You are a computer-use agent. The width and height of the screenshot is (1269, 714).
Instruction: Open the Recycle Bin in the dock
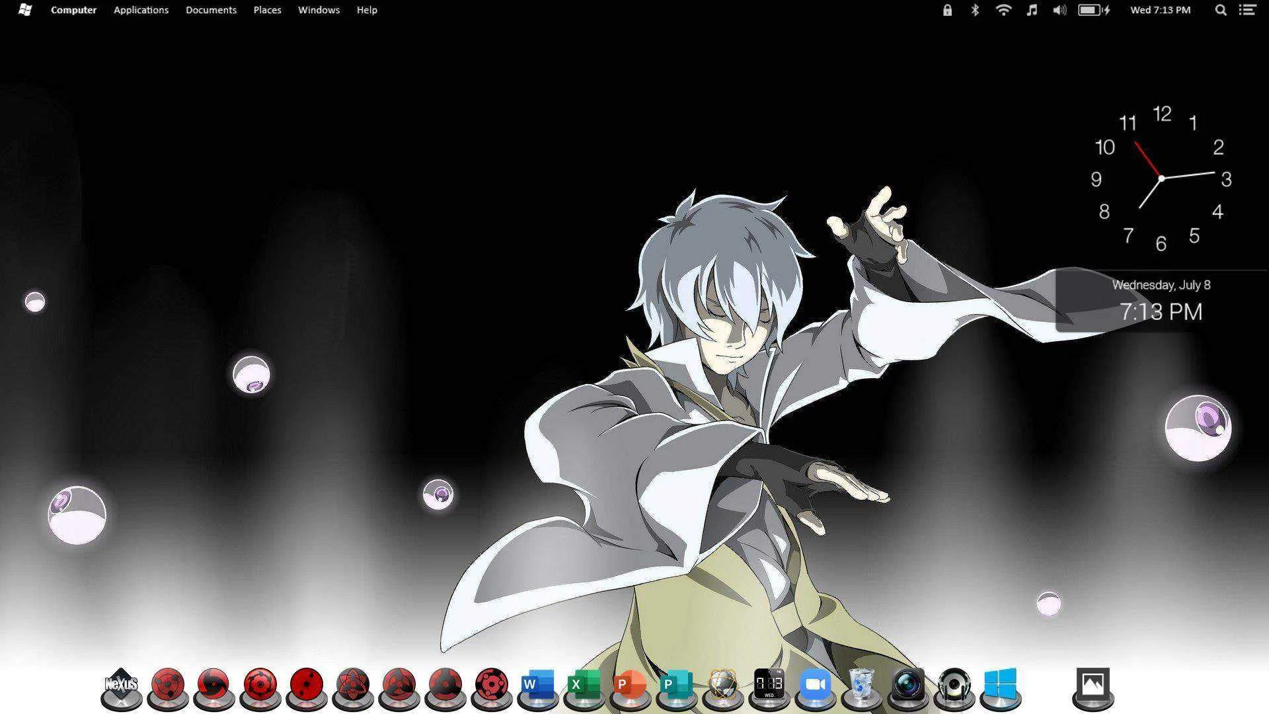[x=861, y=685]
